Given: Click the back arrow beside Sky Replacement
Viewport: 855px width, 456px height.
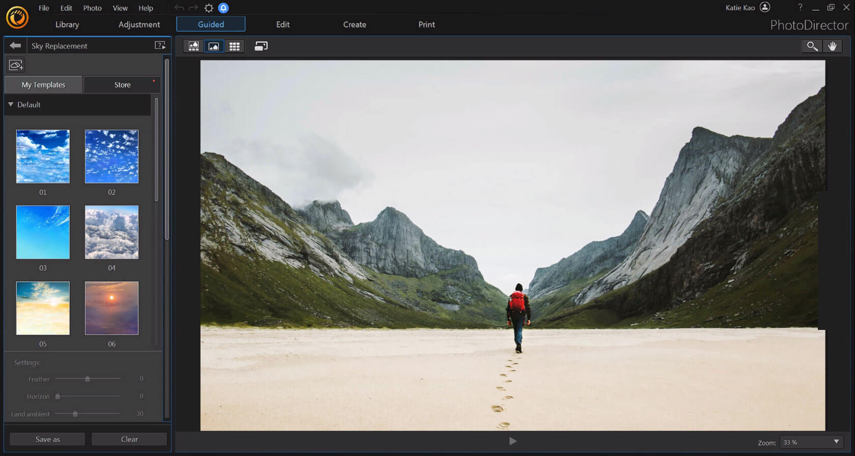Looking at the screenshot, I should [15, 46].
